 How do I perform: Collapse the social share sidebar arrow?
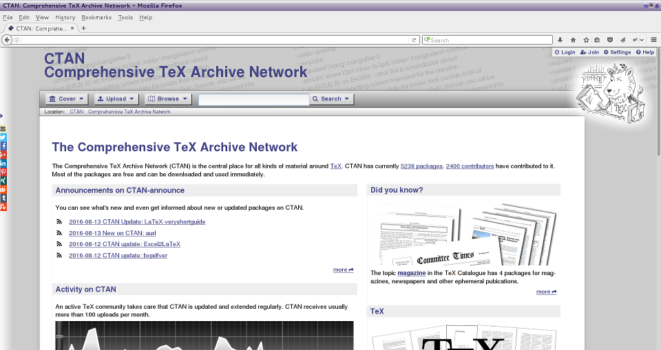click(x=1, y=116)
